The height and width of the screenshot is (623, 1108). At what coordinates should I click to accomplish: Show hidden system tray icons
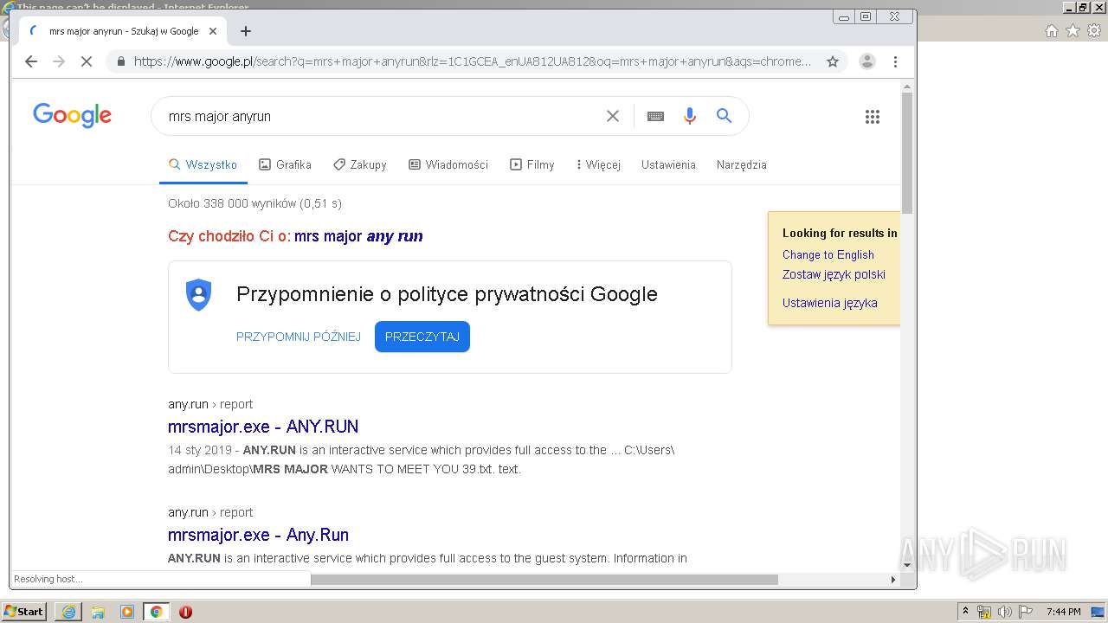coord(965,612)
